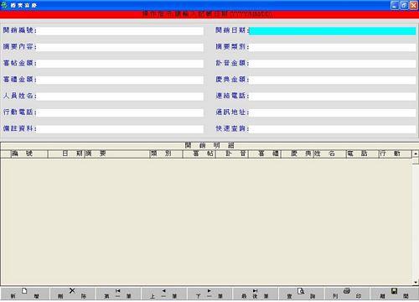419x302 pixels.
Task: Click the 行動 column header
Action: pyautogui.click(x=395, y=154)
